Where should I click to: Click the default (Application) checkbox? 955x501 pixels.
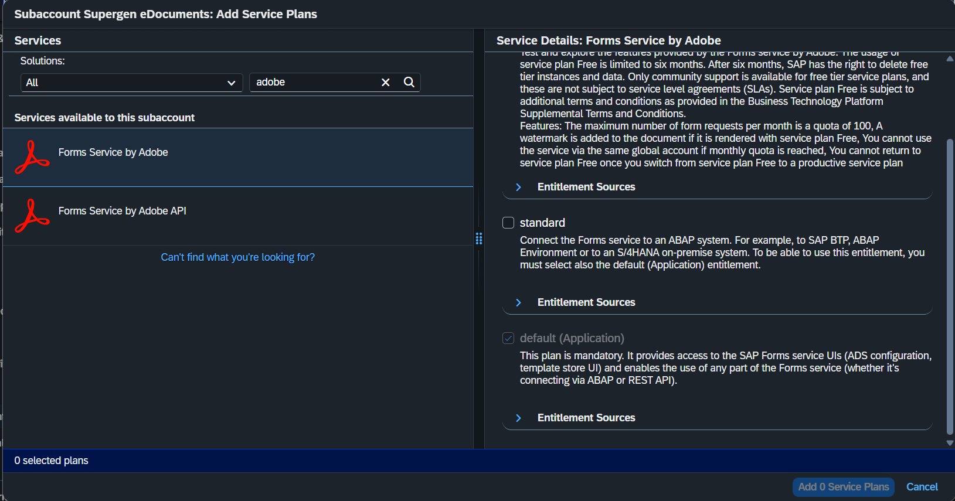pos(508,338)
